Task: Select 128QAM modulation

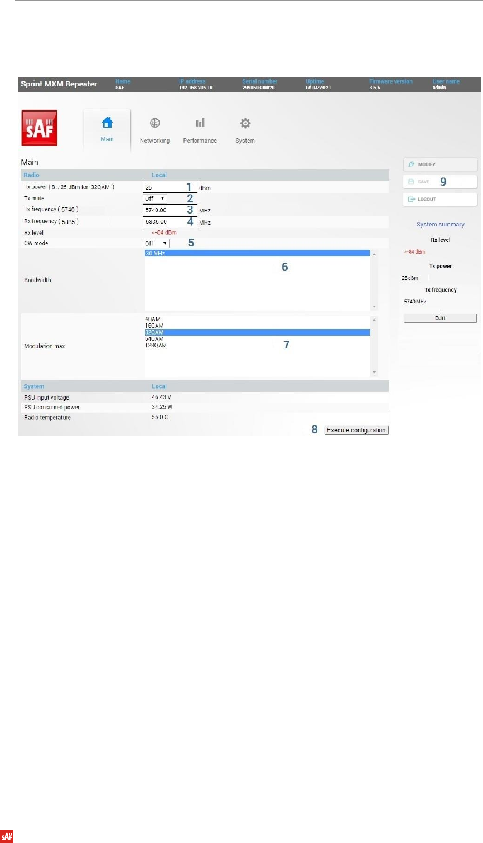Action: [258, 345]
